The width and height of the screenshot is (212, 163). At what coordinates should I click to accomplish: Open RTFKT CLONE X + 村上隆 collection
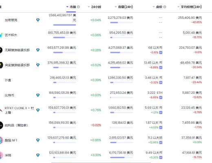click(19, 110)
